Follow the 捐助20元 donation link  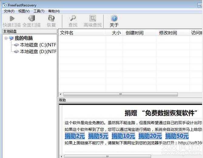click(x=150, y=136)
